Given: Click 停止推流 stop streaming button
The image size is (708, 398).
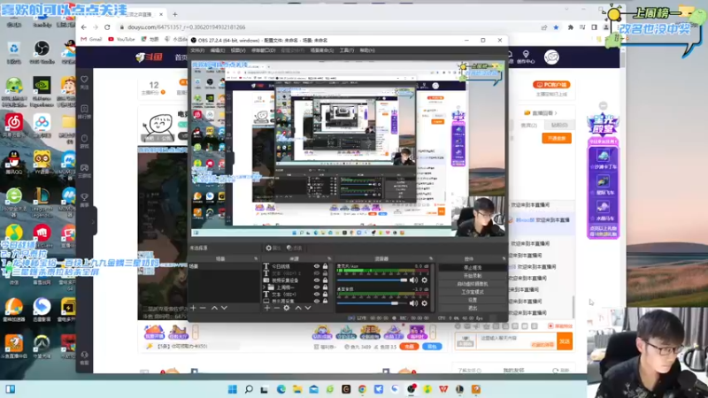Looking at the screenshot, I should point(473,268).
